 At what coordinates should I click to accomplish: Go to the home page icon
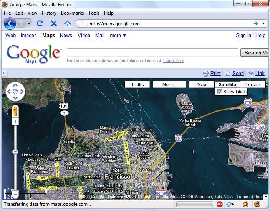coord(68,23)
